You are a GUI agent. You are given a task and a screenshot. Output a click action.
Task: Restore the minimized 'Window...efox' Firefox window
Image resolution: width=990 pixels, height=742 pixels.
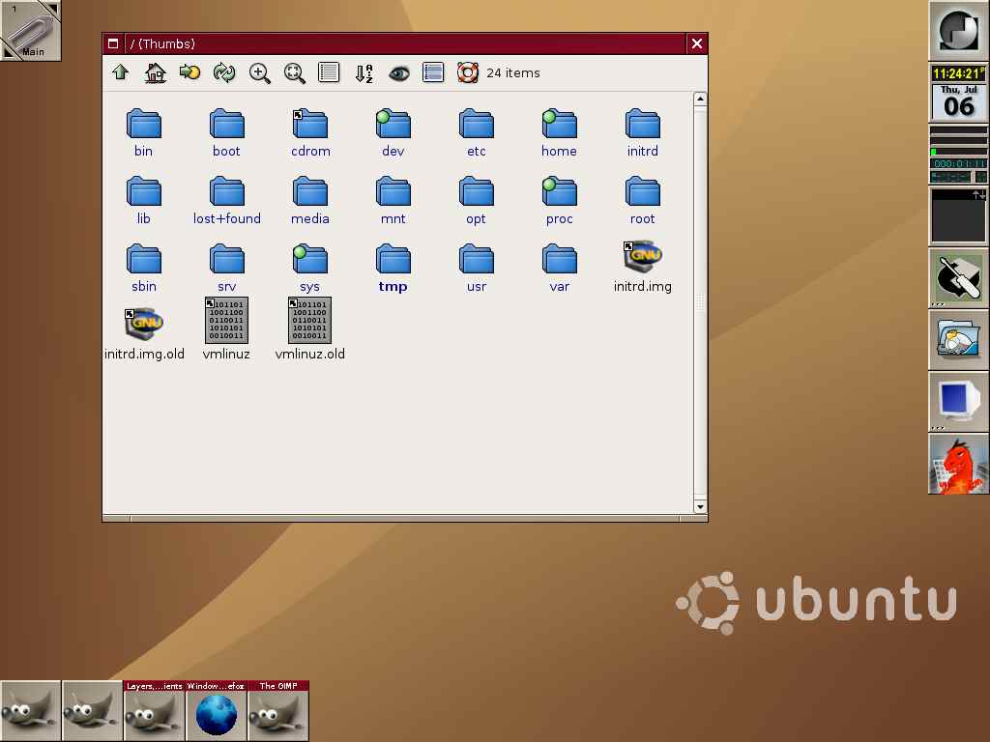(216, 710)
